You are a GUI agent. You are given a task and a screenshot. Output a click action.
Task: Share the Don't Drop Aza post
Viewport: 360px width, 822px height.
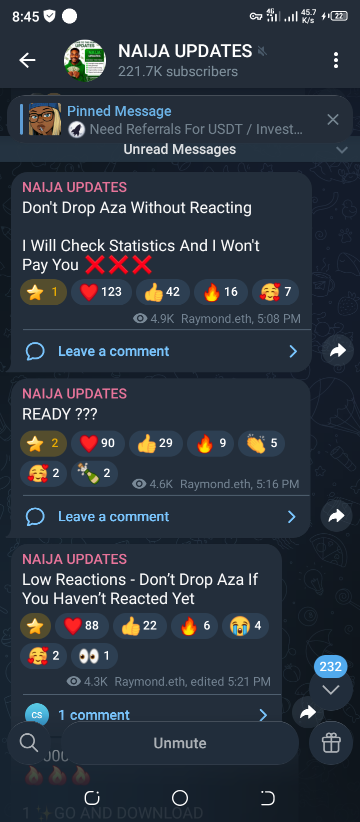(338, 350)
